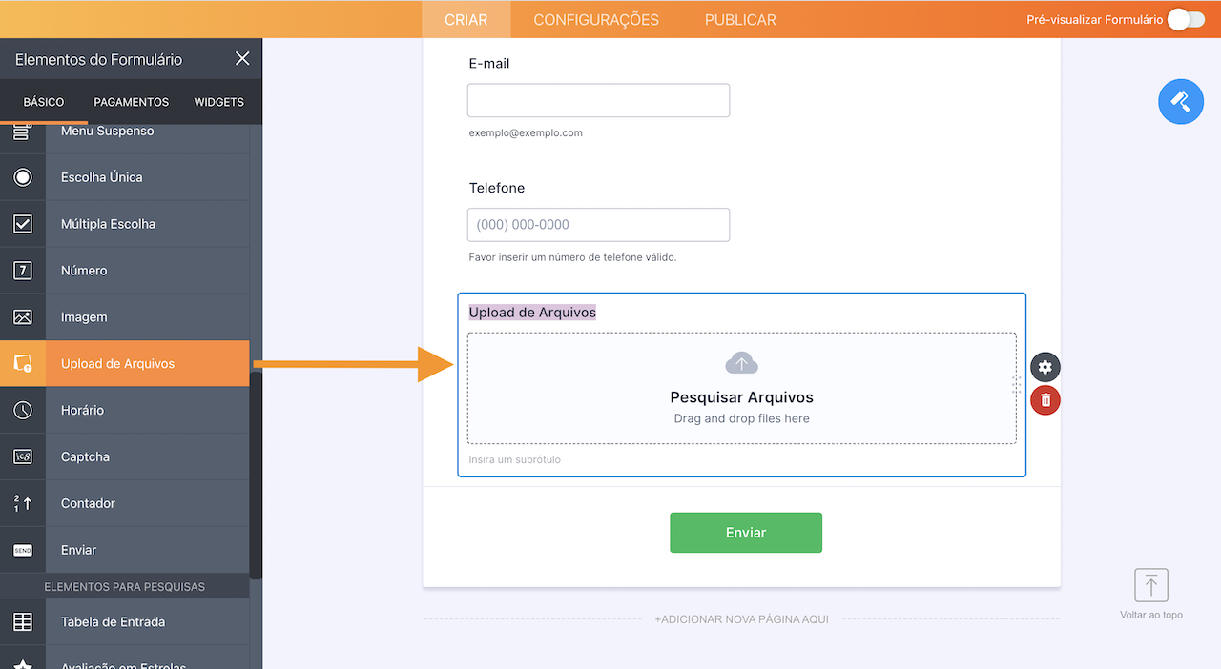Close the Elementos do Formulário panel
The width and height of the screenshot is (1221, 669).
242,59
